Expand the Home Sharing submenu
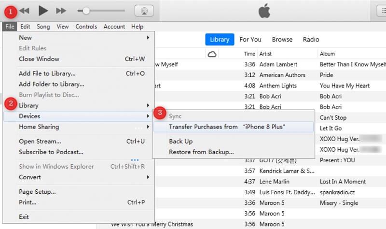386x229 pixels. 79,127
